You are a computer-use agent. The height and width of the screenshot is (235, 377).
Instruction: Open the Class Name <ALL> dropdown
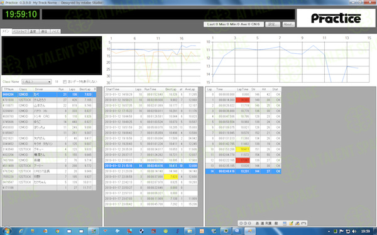click(36, 81)
